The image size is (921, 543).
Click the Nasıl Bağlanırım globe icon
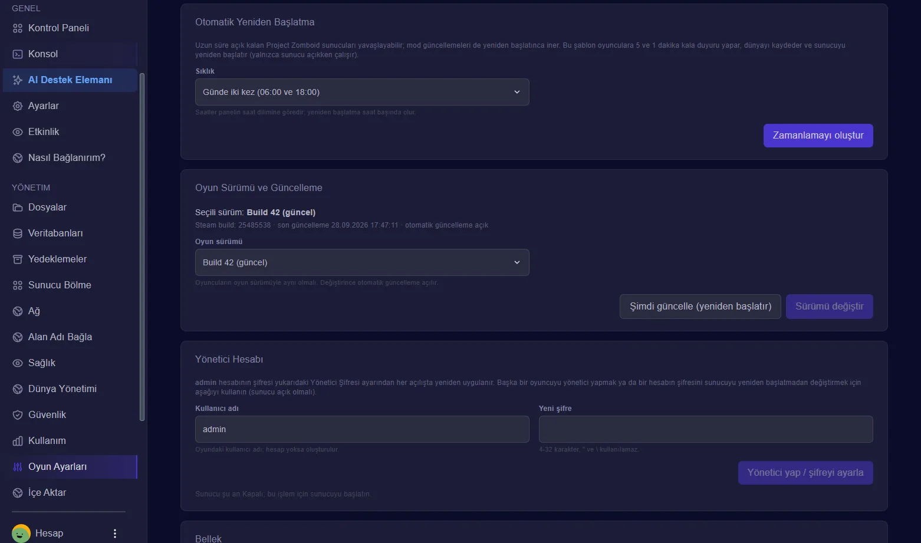tap(18, 158)
